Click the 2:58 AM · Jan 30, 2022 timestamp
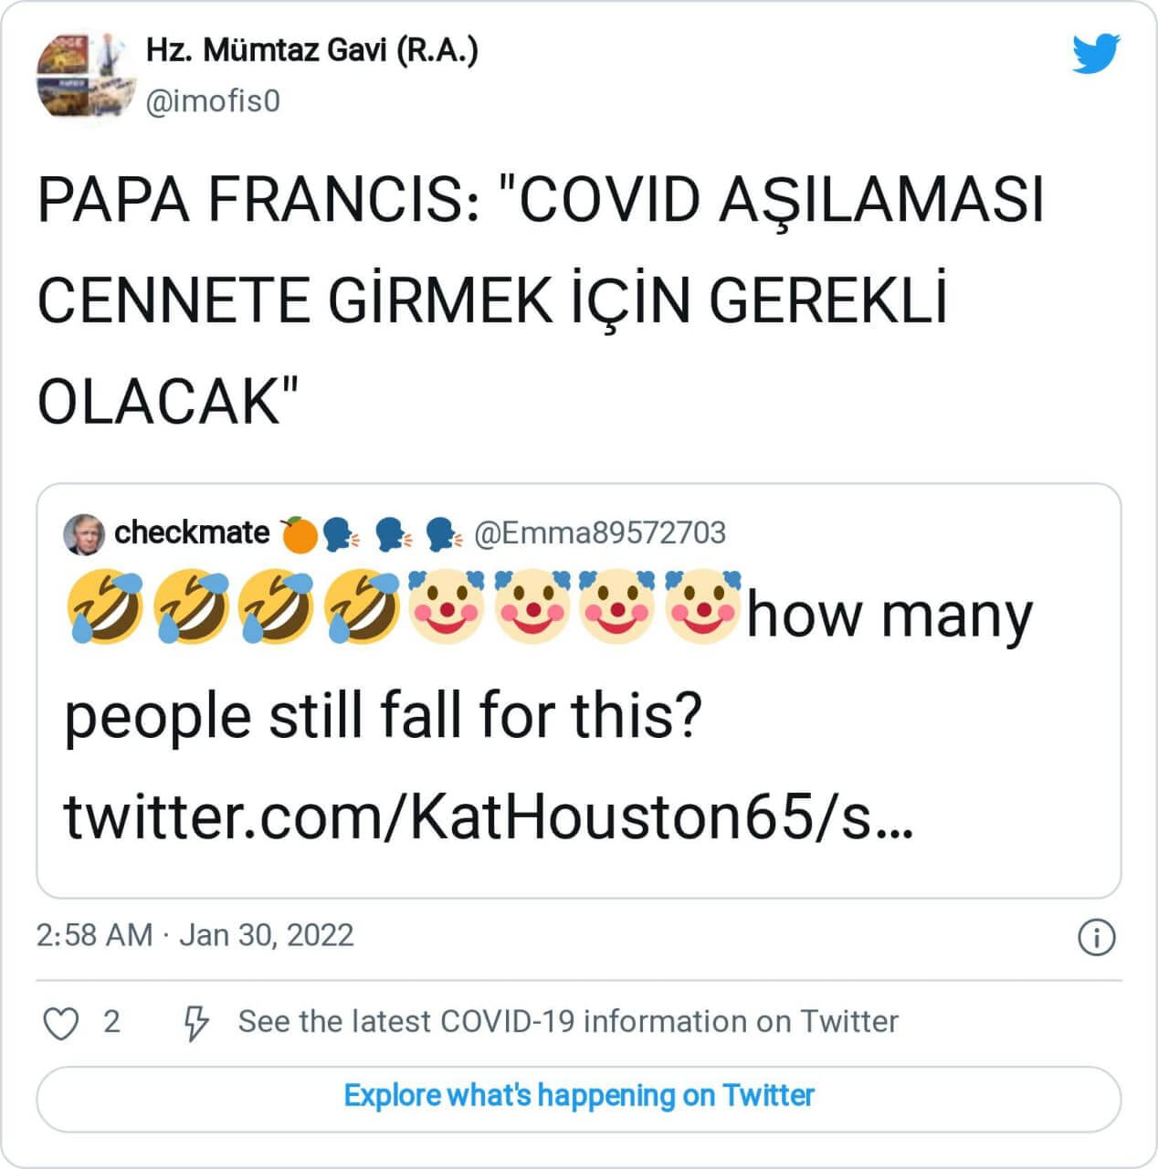Viewport: 1158px width, 1169px height. (x=195, y=935)
